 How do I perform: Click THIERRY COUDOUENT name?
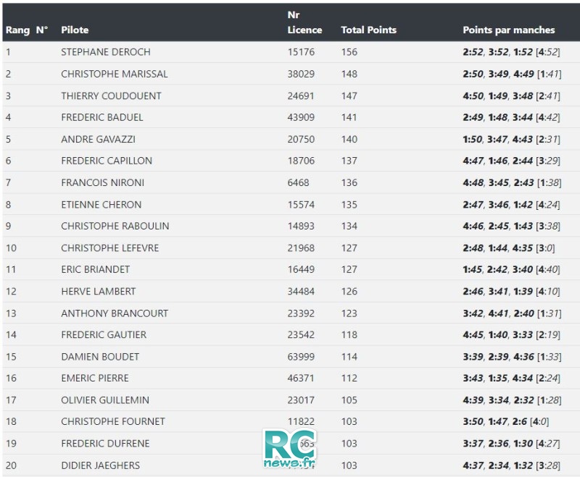(x=111, y=96)
